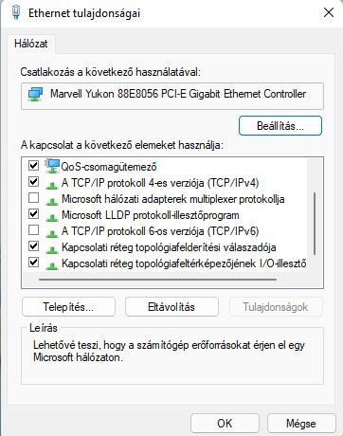Click the topológiafelderítési válaszadója icon
Viewport: 343px width, 436px height.
52,249
